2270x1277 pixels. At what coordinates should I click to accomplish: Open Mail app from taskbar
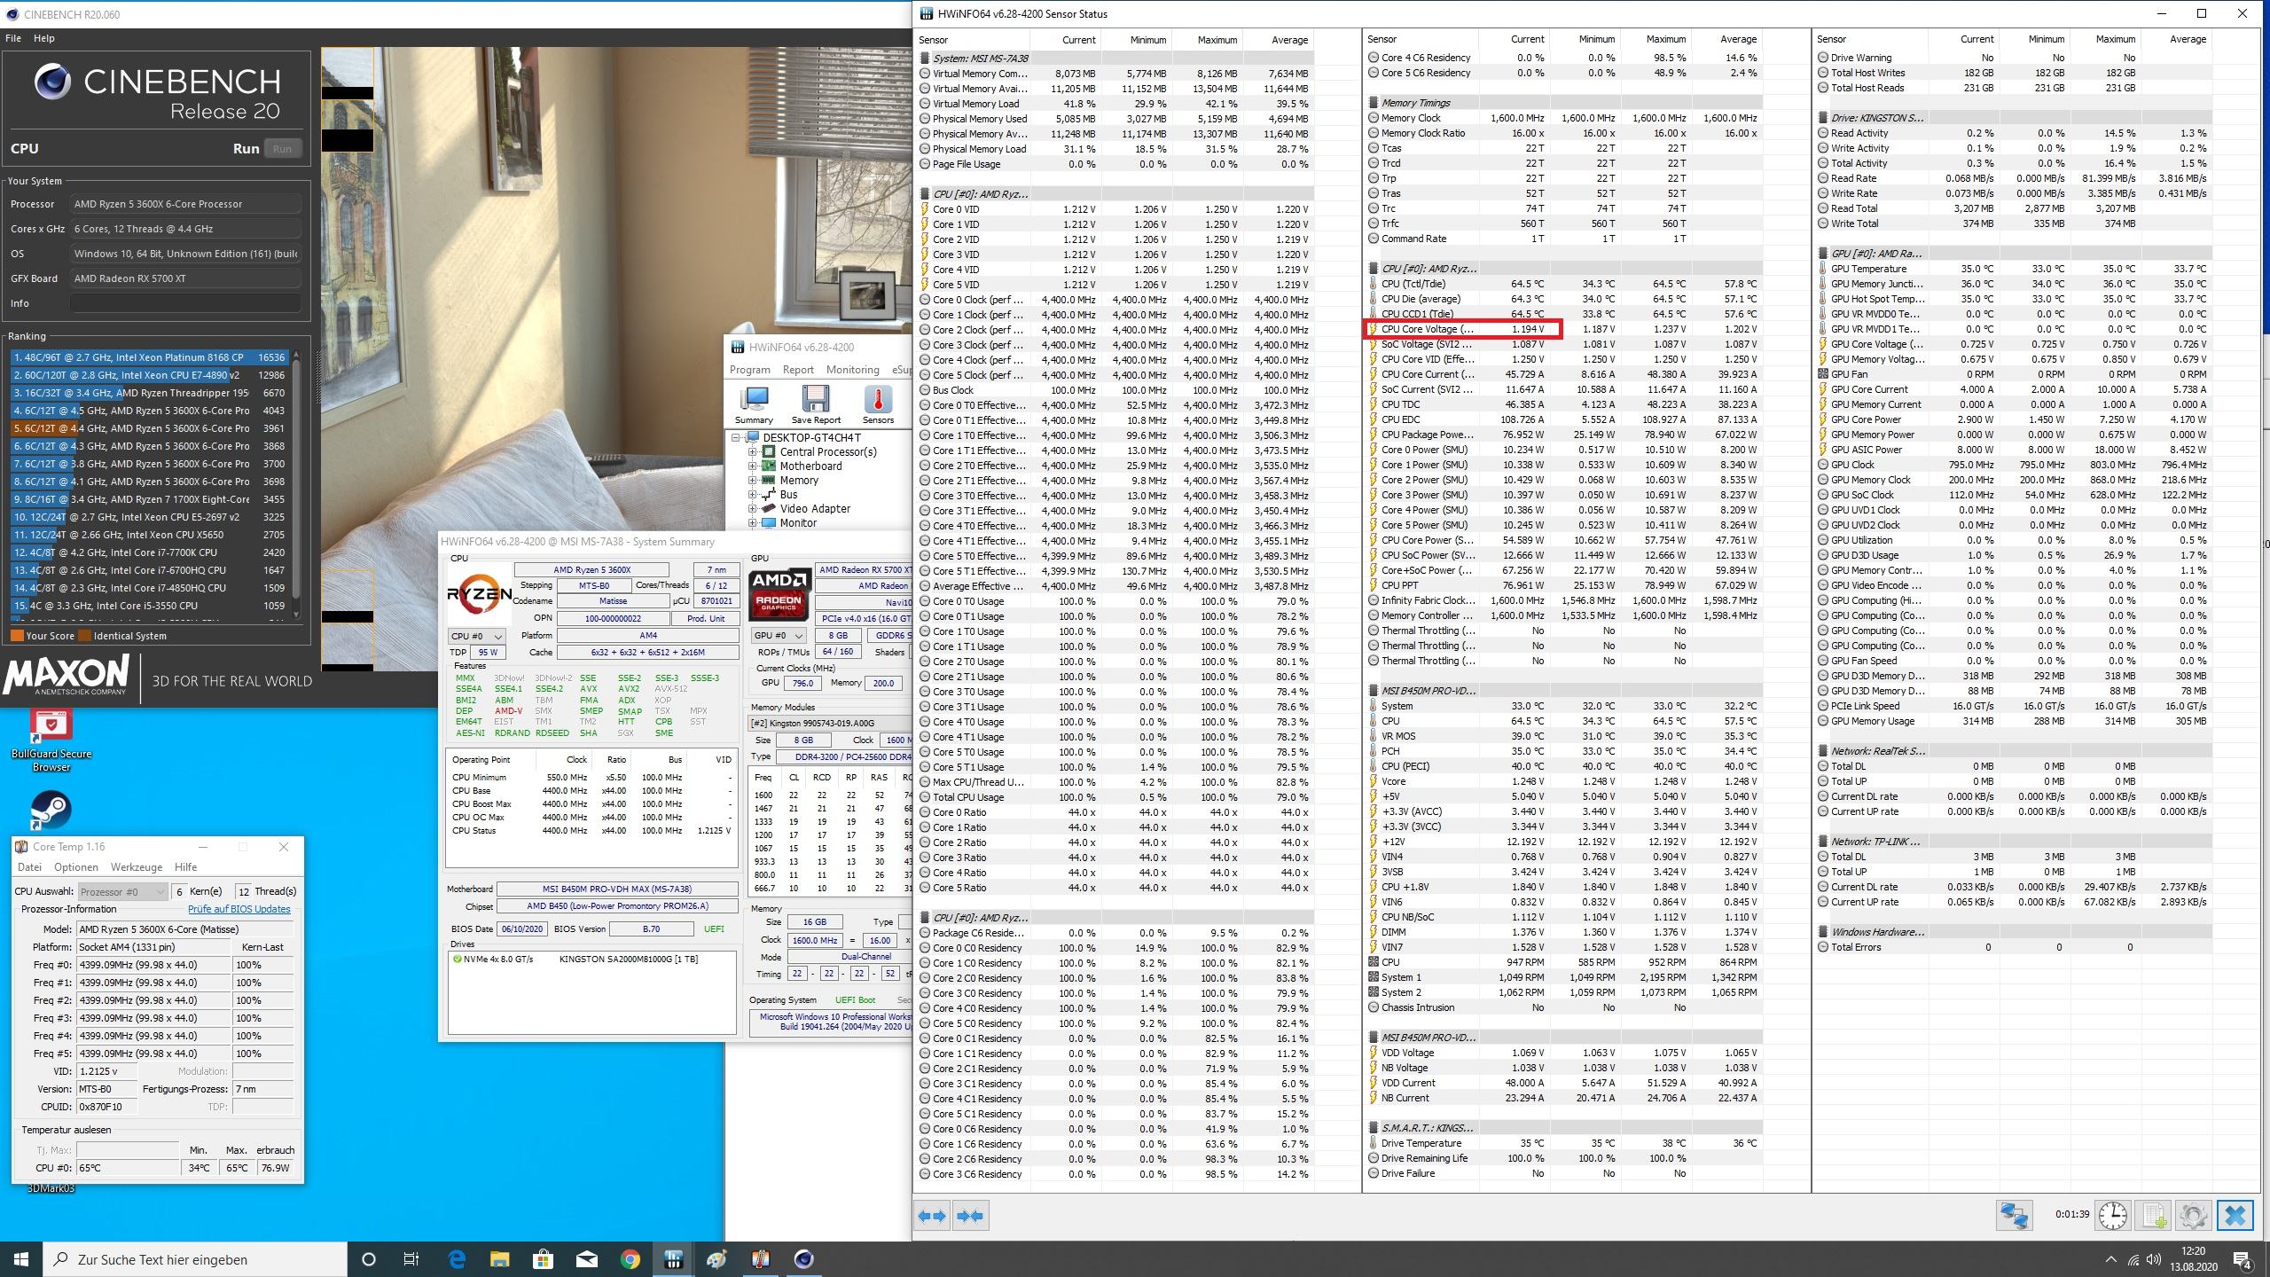coord(586,1259)
